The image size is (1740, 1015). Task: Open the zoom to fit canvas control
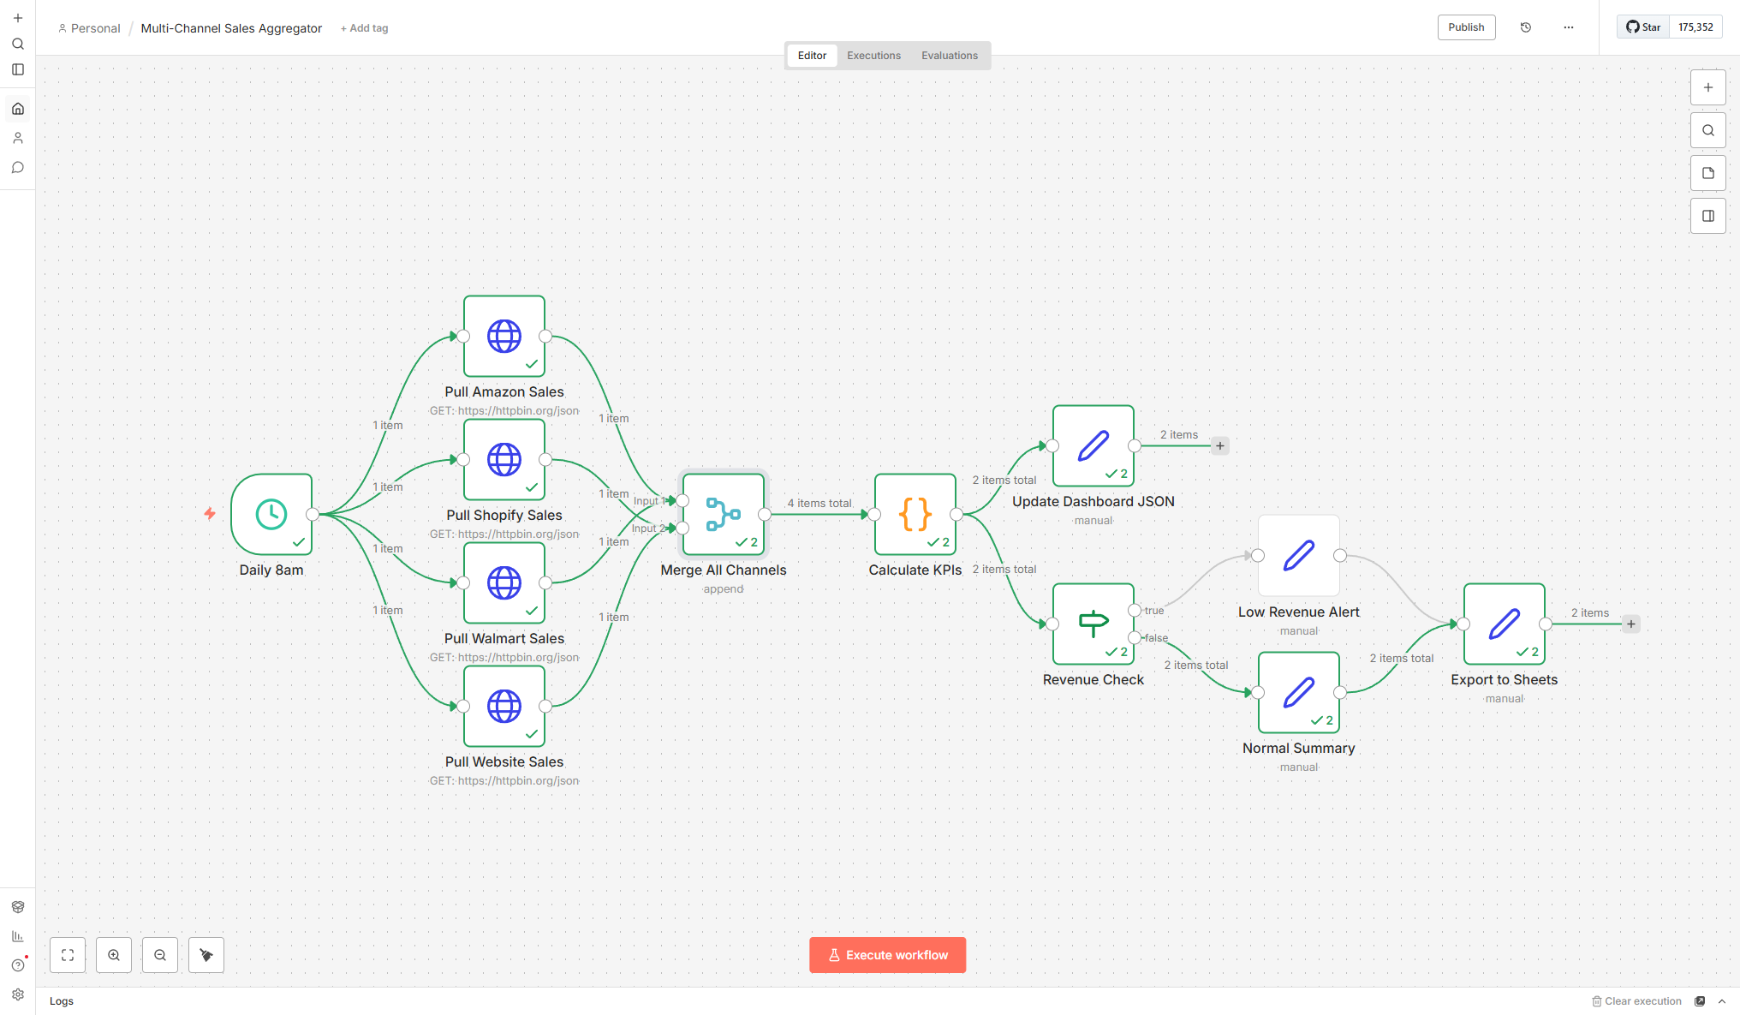click(68, 955)
